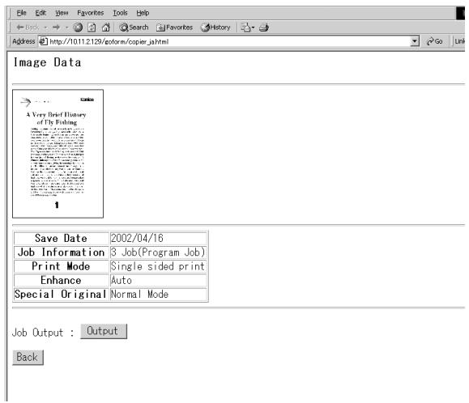The image size is (469, 403).
Task: Open the Edit menu
Action: 41,13
